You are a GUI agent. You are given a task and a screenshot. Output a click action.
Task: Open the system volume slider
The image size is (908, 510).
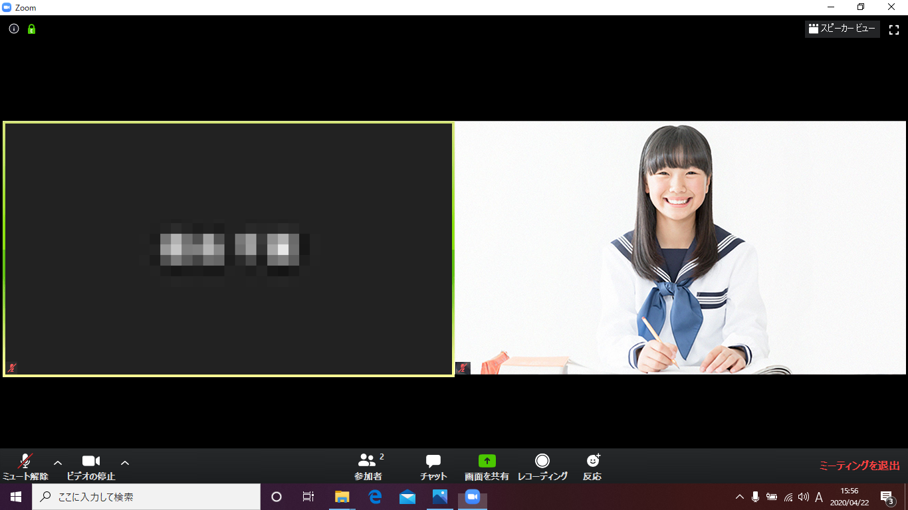tap(804, 496)
